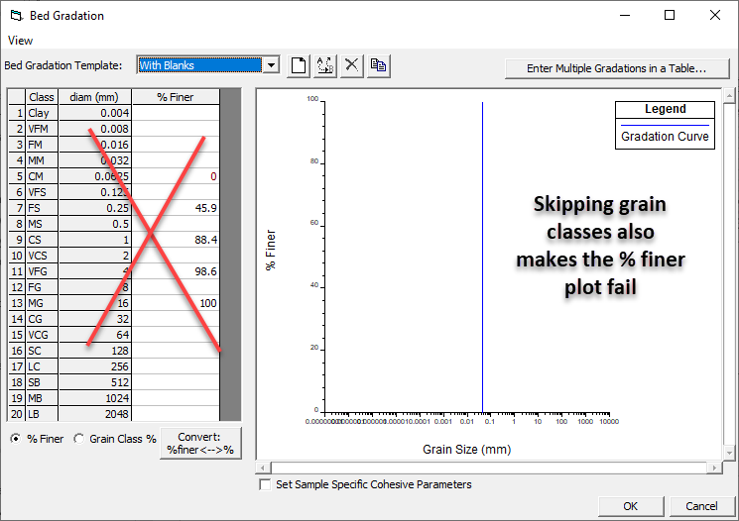Open the View menu
This screenshot has height=521, width=739.
point(20,41)
